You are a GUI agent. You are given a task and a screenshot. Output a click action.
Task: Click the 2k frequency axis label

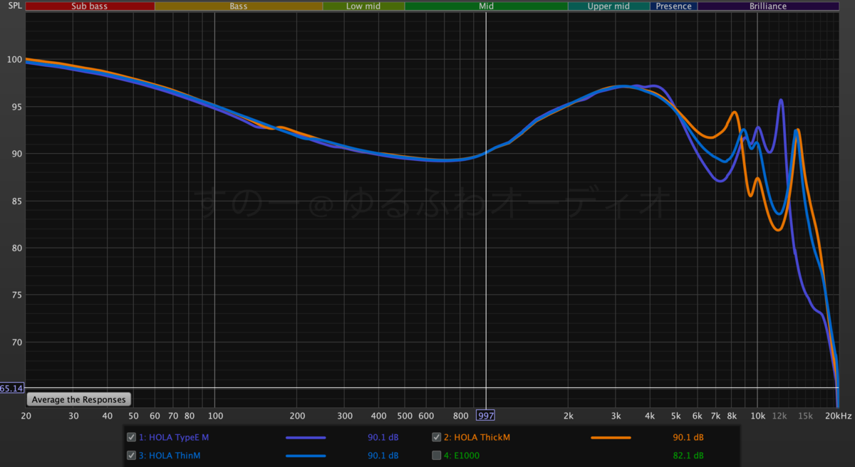[x=569, y=416]
